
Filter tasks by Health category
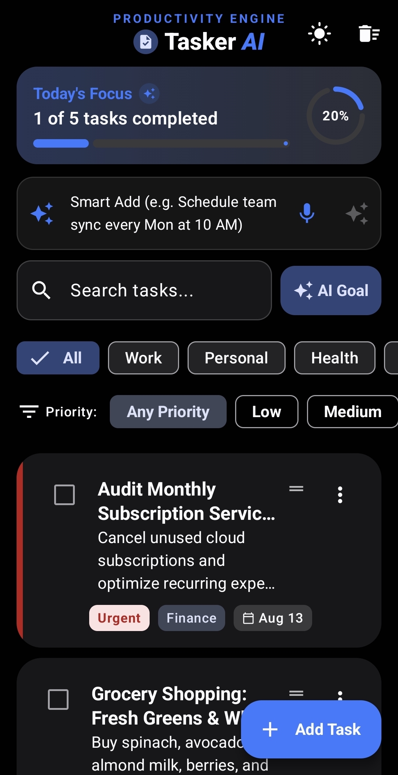point(335,358)
